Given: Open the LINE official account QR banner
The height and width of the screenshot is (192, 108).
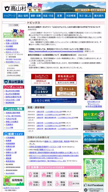Looking at the screenshot, I should [94, 170].
